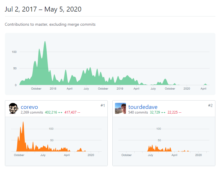Click corevo's cartoon avatar icon
The height and width of the screenshot is (169, 218).
[13, 109]
